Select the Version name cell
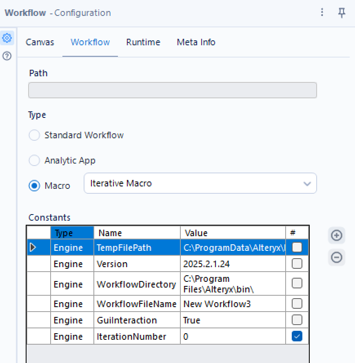Image resolution: width=355 pixels, height=363 pixels. 137,263
